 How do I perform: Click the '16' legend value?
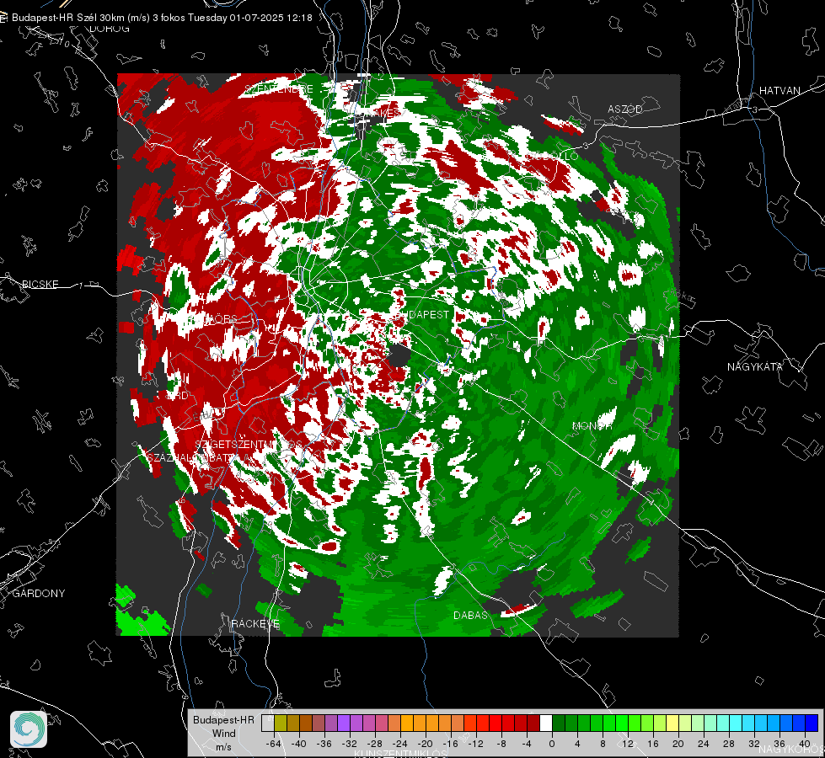653,744
